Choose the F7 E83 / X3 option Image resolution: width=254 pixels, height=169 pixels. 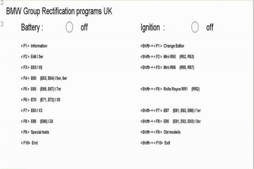click(x=32, y=110)
